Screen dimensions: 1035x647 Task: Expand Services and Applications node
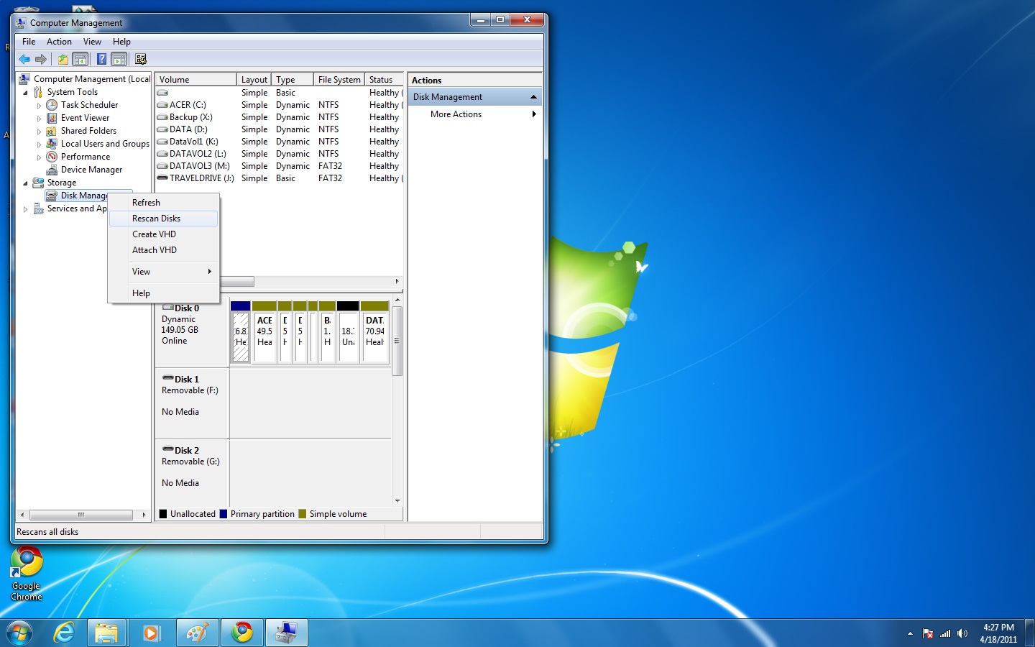pyautogui.click(x=25, y=209)
